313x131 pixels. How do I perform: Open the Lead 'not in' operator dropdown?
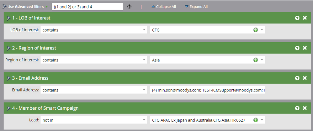pos(94,120)
